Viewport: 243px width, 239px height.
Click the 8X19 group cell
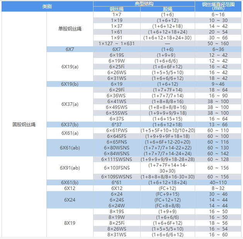(x=70, y=223)
